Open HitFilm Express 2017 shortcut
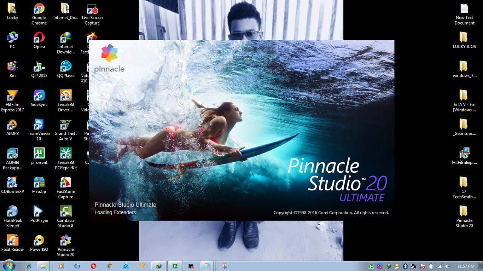 [12, 101]
